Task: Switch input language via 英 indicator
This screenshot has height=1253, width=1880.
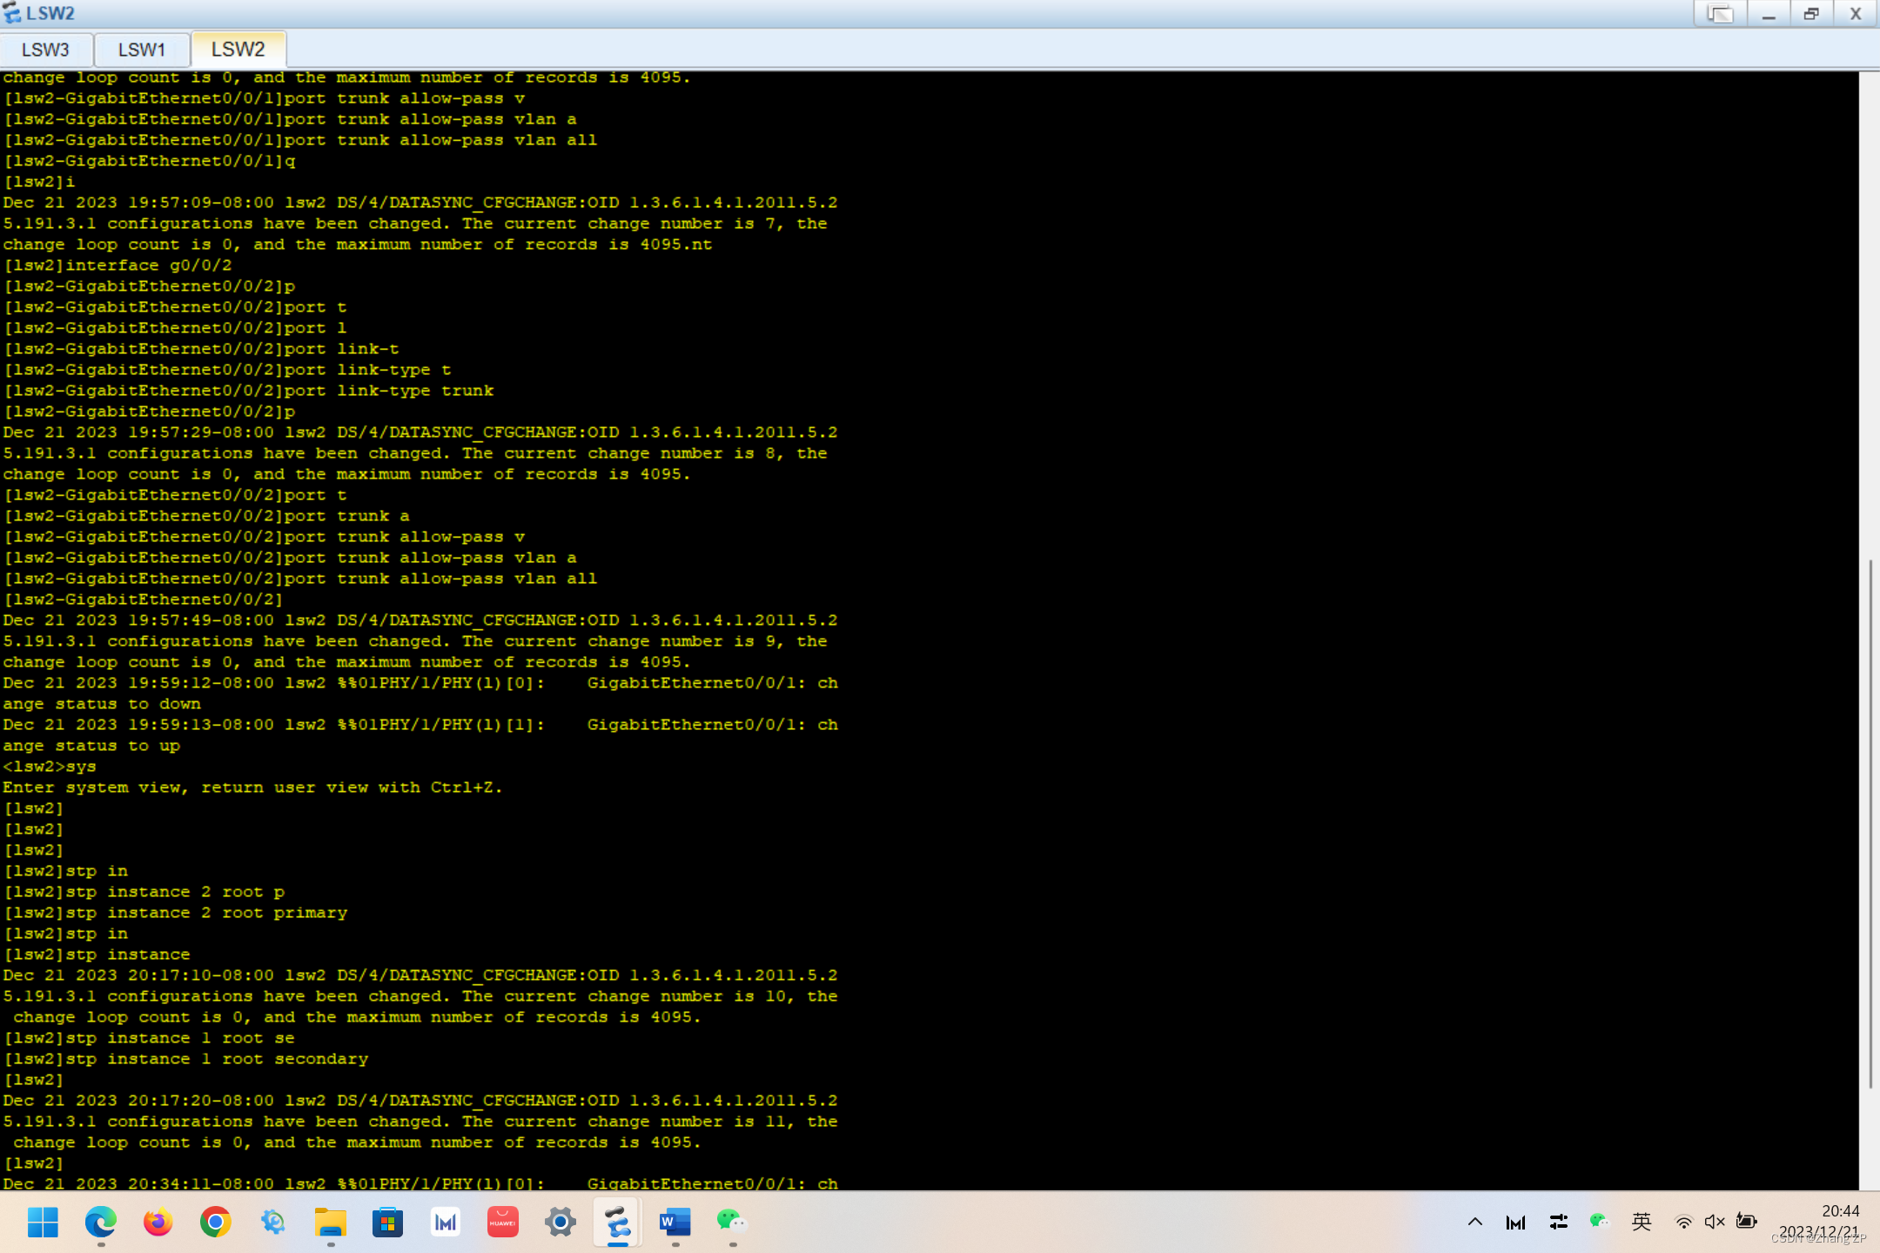Action: [x=1642, y=1222]
